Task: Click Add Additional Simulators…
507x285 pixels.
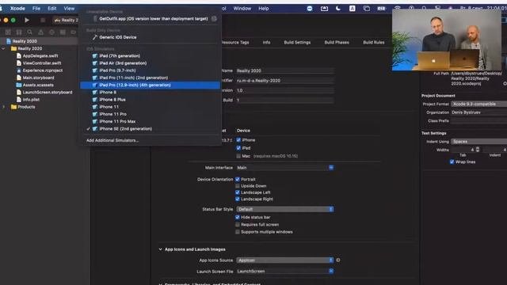Action: [112, 140]
